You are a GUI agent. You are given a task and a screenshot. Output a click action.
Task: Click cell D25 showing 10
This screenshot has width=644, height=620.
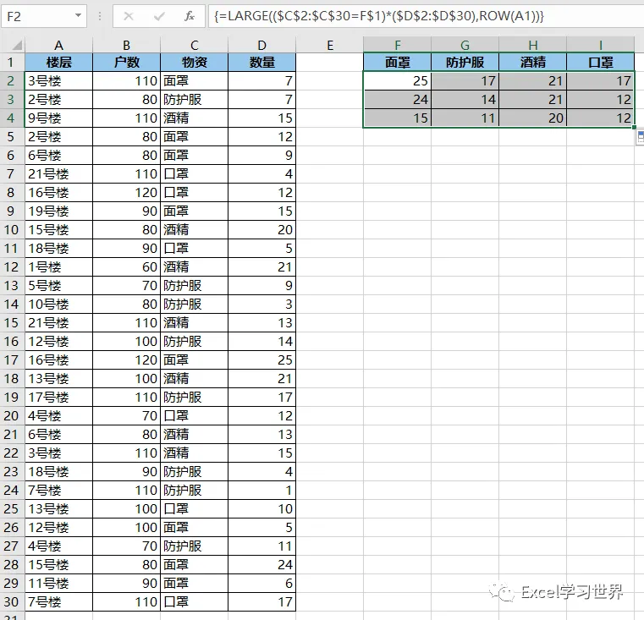[262, 508]
